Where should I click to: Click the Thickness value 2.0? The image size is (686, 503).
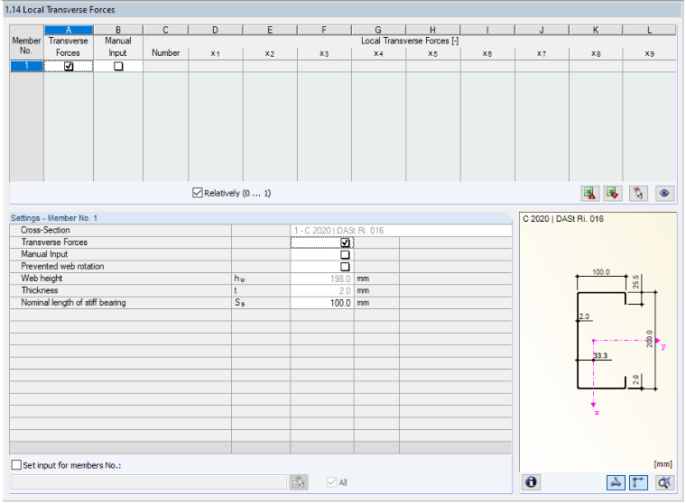(x=322, y=290)
